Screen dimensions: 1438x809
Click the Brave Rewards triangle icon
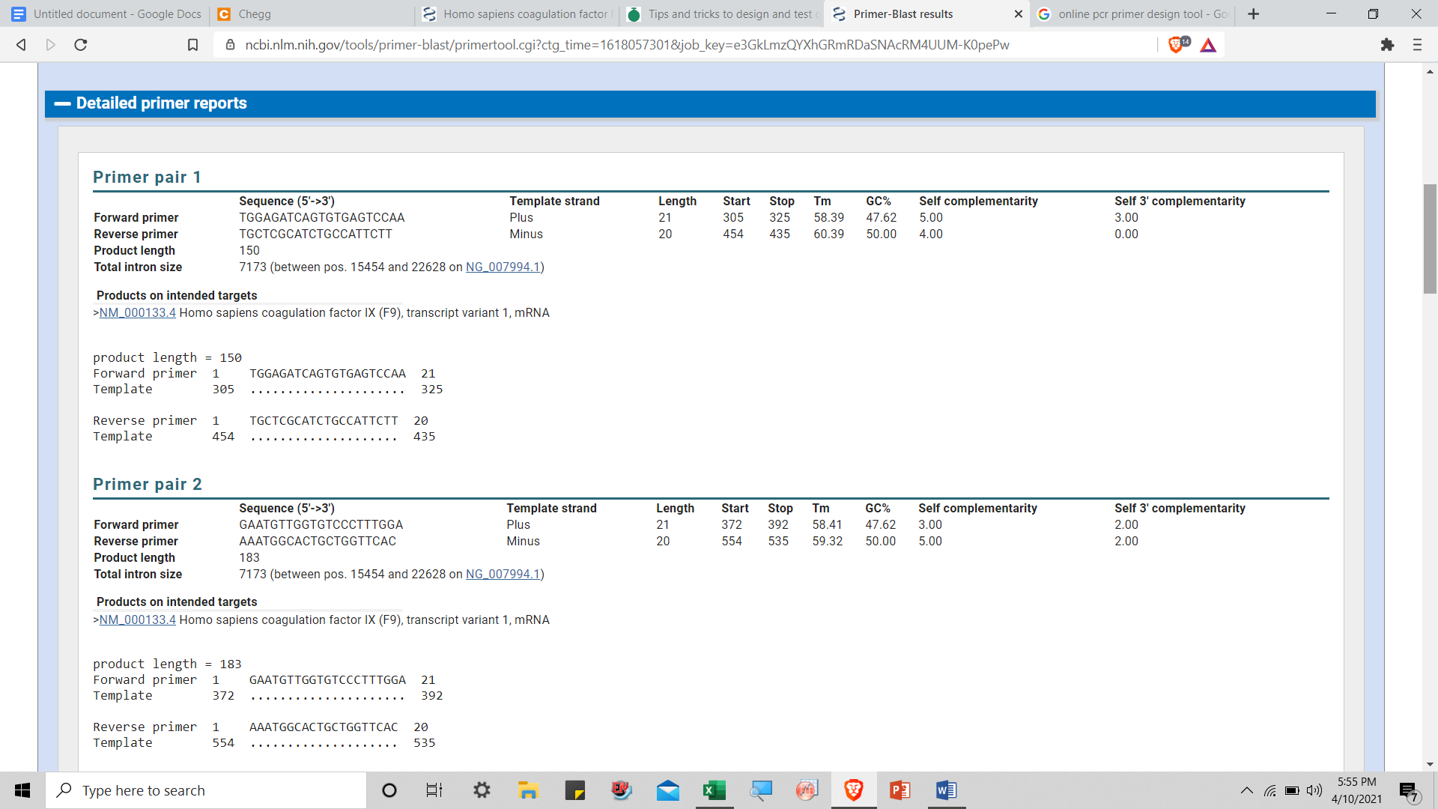tap(1208, 45)
